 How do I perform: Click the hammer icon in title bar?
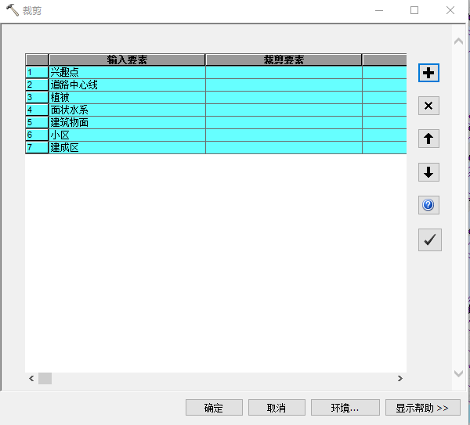point(13,10)
